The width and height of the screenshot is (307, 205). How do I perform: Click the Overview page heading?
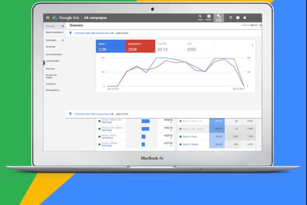point(76,25)
